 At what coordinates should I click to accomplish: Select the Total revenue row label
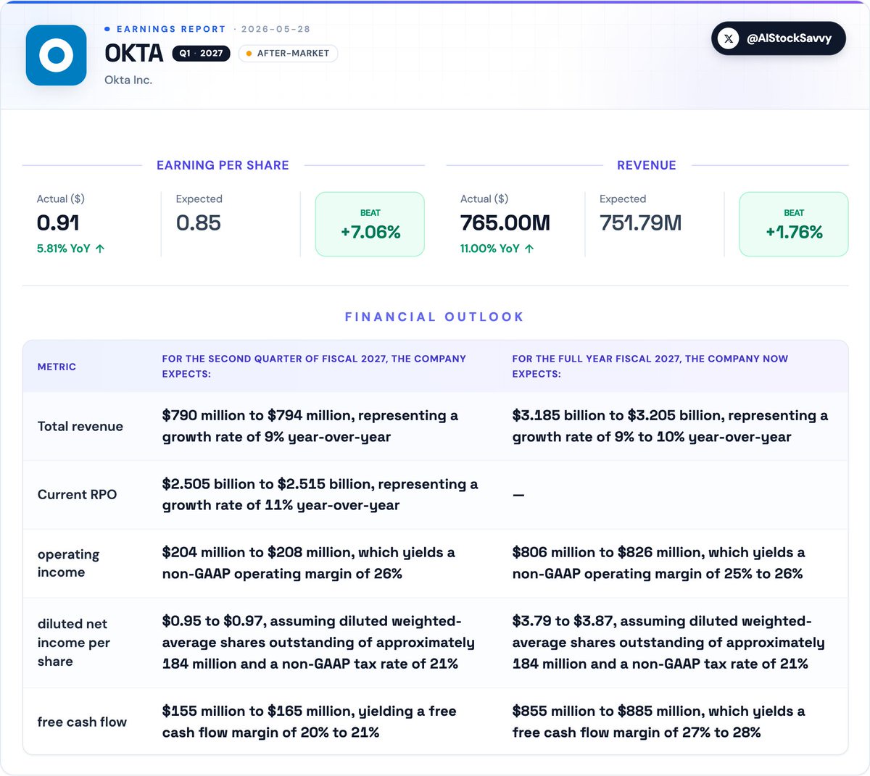pyautogui.click(x=80, y=426)
